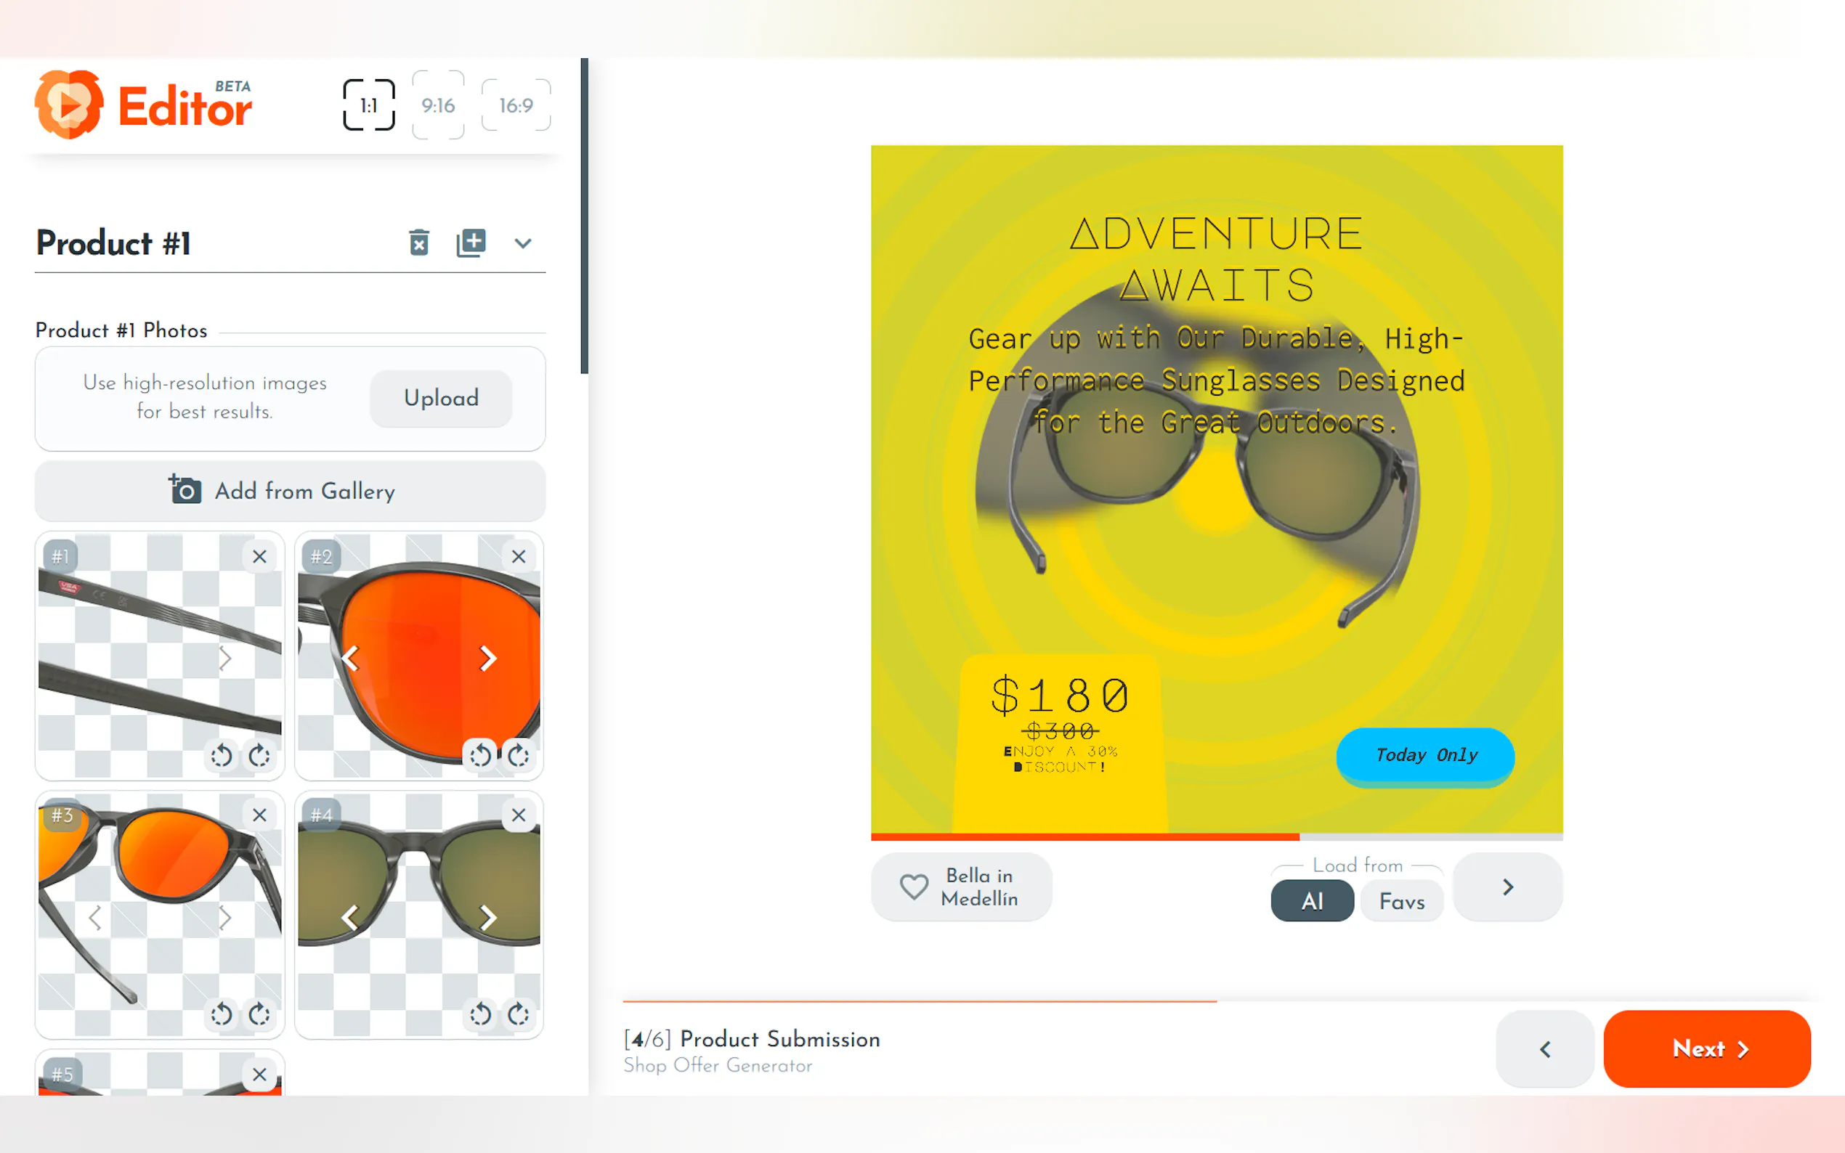
Task: Switch to 16:9 aspect ratio
Action: coord(516,105)
